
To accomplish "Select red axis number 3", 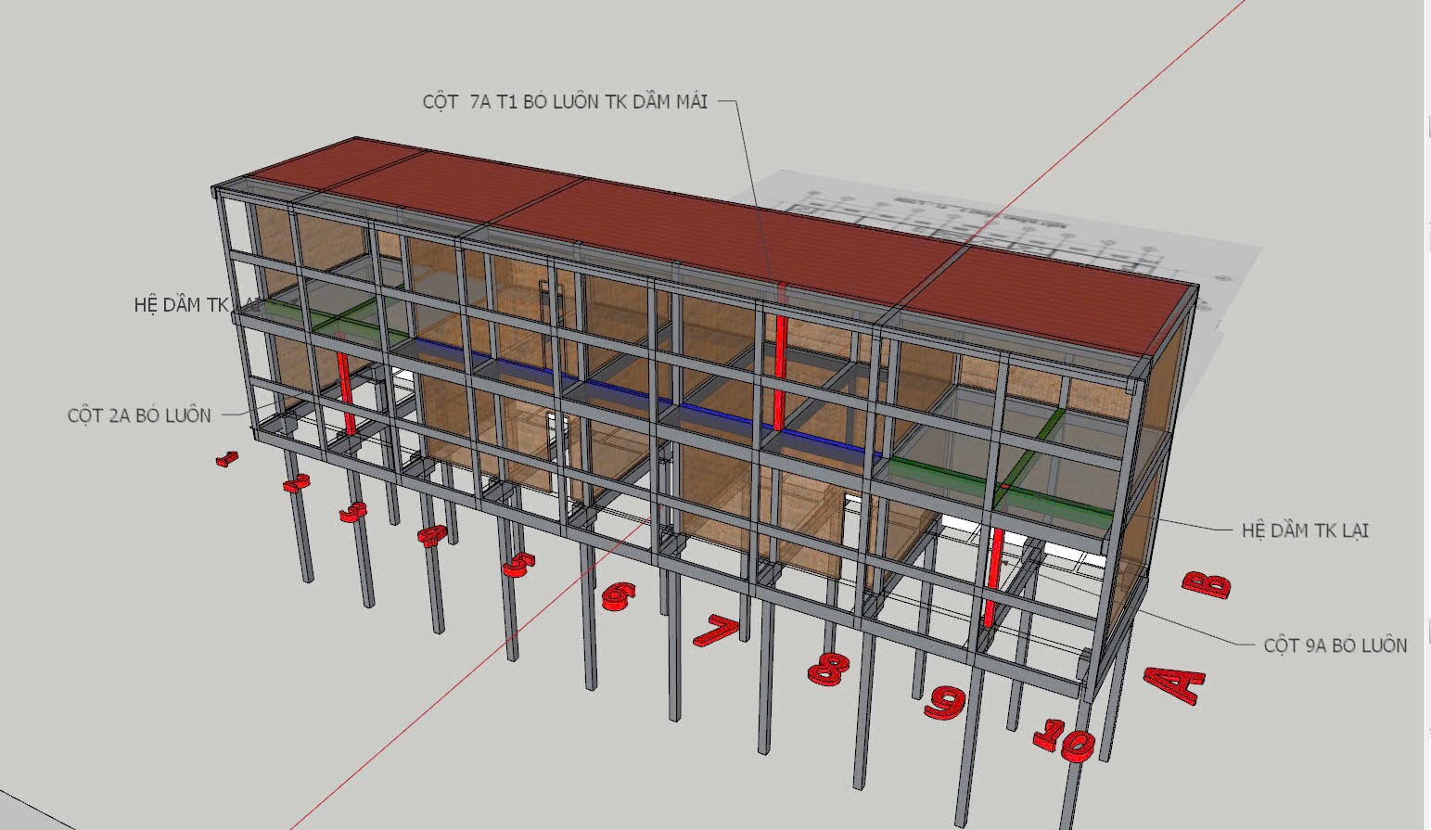I will (353, 511).
